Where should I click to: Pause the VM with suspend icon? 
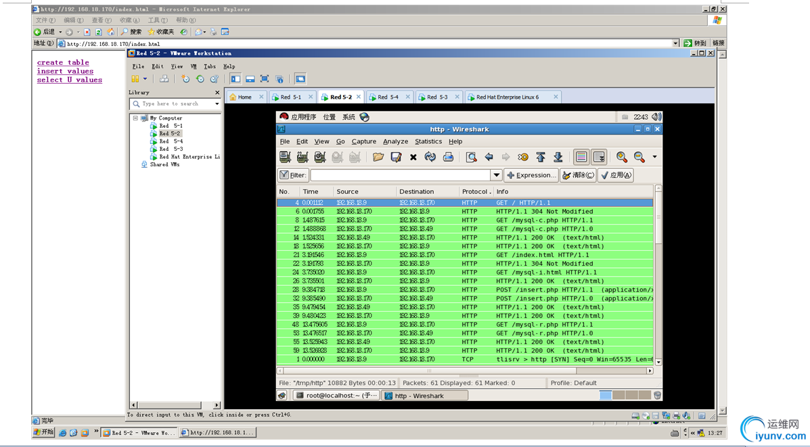(135, 79)
